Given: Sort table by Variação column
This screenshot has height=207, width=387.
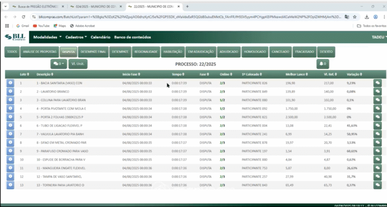Looking at the screenshot, I should [x=354, y=74].
